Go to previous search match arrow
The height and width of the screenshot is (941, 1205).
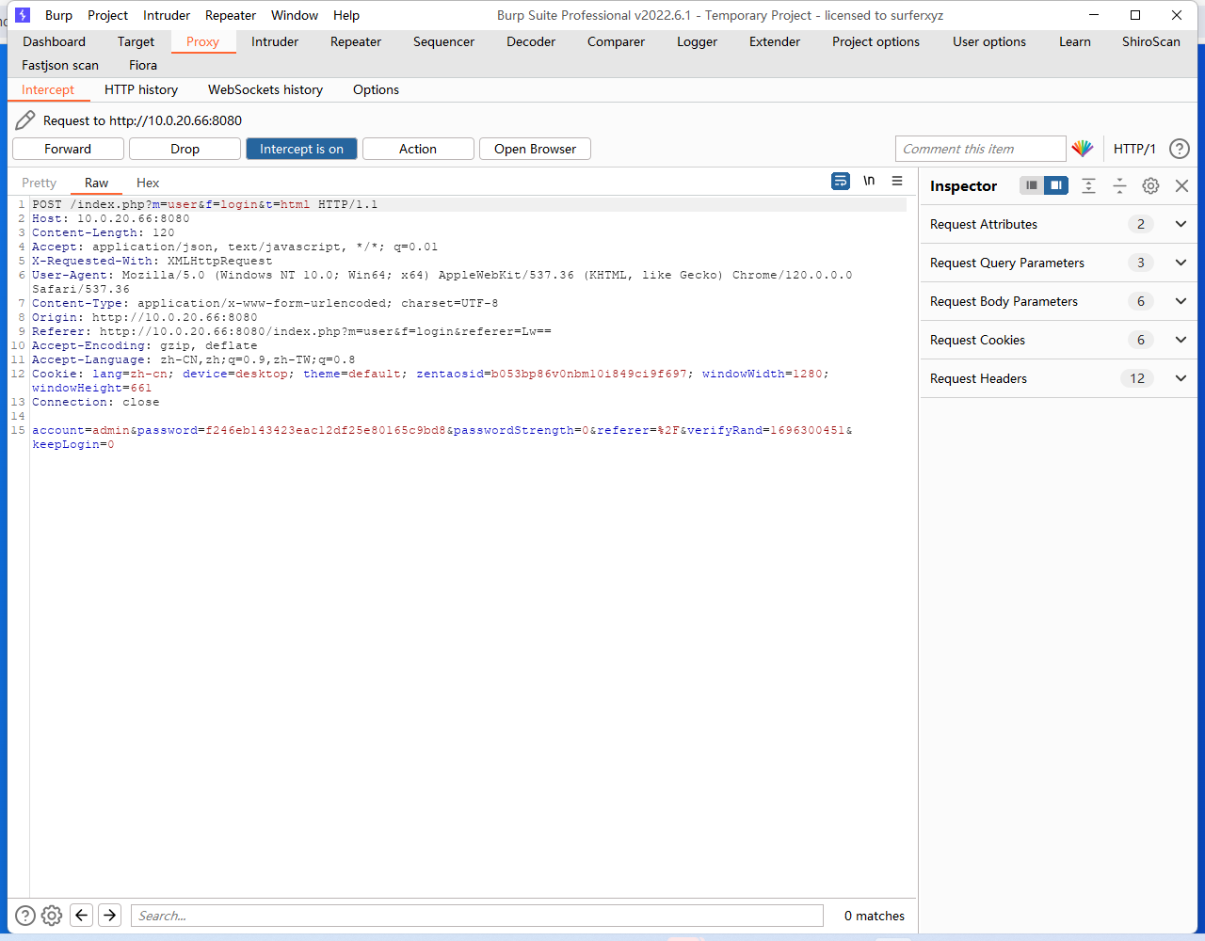[x=82, y=915]
